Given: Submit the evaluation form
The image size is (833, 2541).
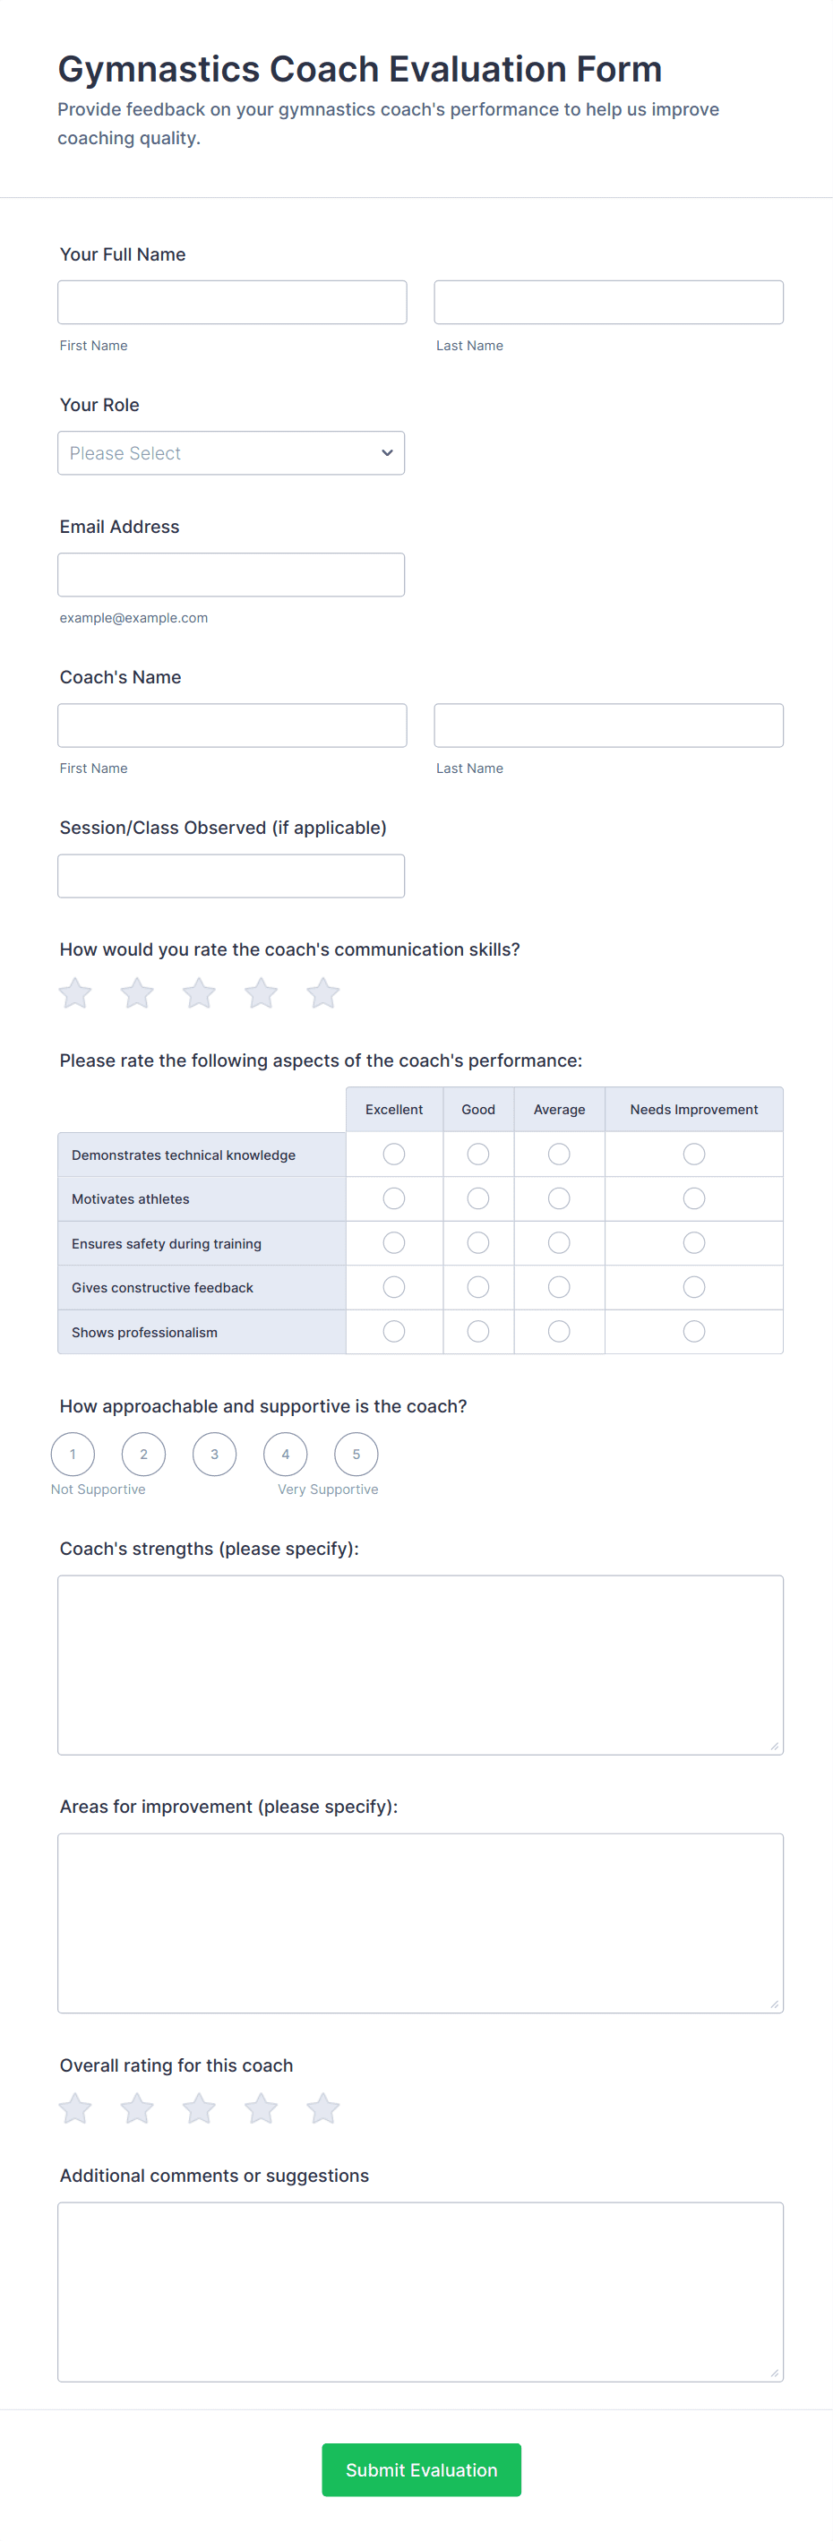Looking at the screenshot, I should pos(422,2469).
